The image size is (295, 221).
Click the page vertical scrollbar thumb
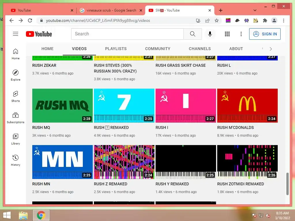pos(287,184)
